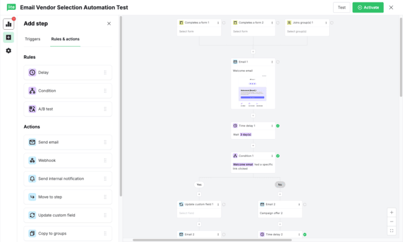Viewport: 403px width, 242px height.
Task: Open the options menu on Joins group(s) 1
Action: (x=326, y=22)
